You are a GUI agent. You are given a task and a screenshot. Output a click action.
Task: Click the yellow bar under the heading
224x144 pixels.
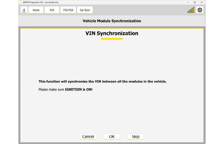pyautogui.click(x=112, y=39)
